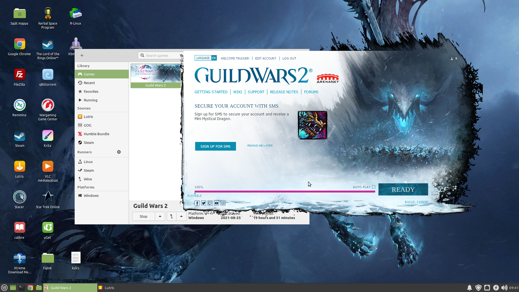
Task: Select Recent in Lutris Library
Action: tap(102, 83)
